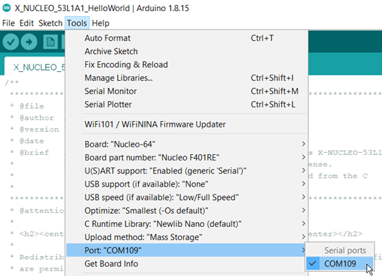Viewport: 382px width, 276px height.
Task: Click the Upload arrow toolbar icon
Action: pos(29,42)
